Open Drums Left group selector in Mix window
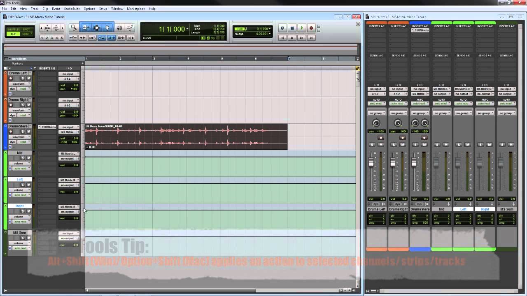Viewport: 527px width, 296px height. 376,113
